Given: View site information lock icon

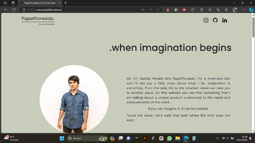Looking at the screenshot, I should point(24,10).
